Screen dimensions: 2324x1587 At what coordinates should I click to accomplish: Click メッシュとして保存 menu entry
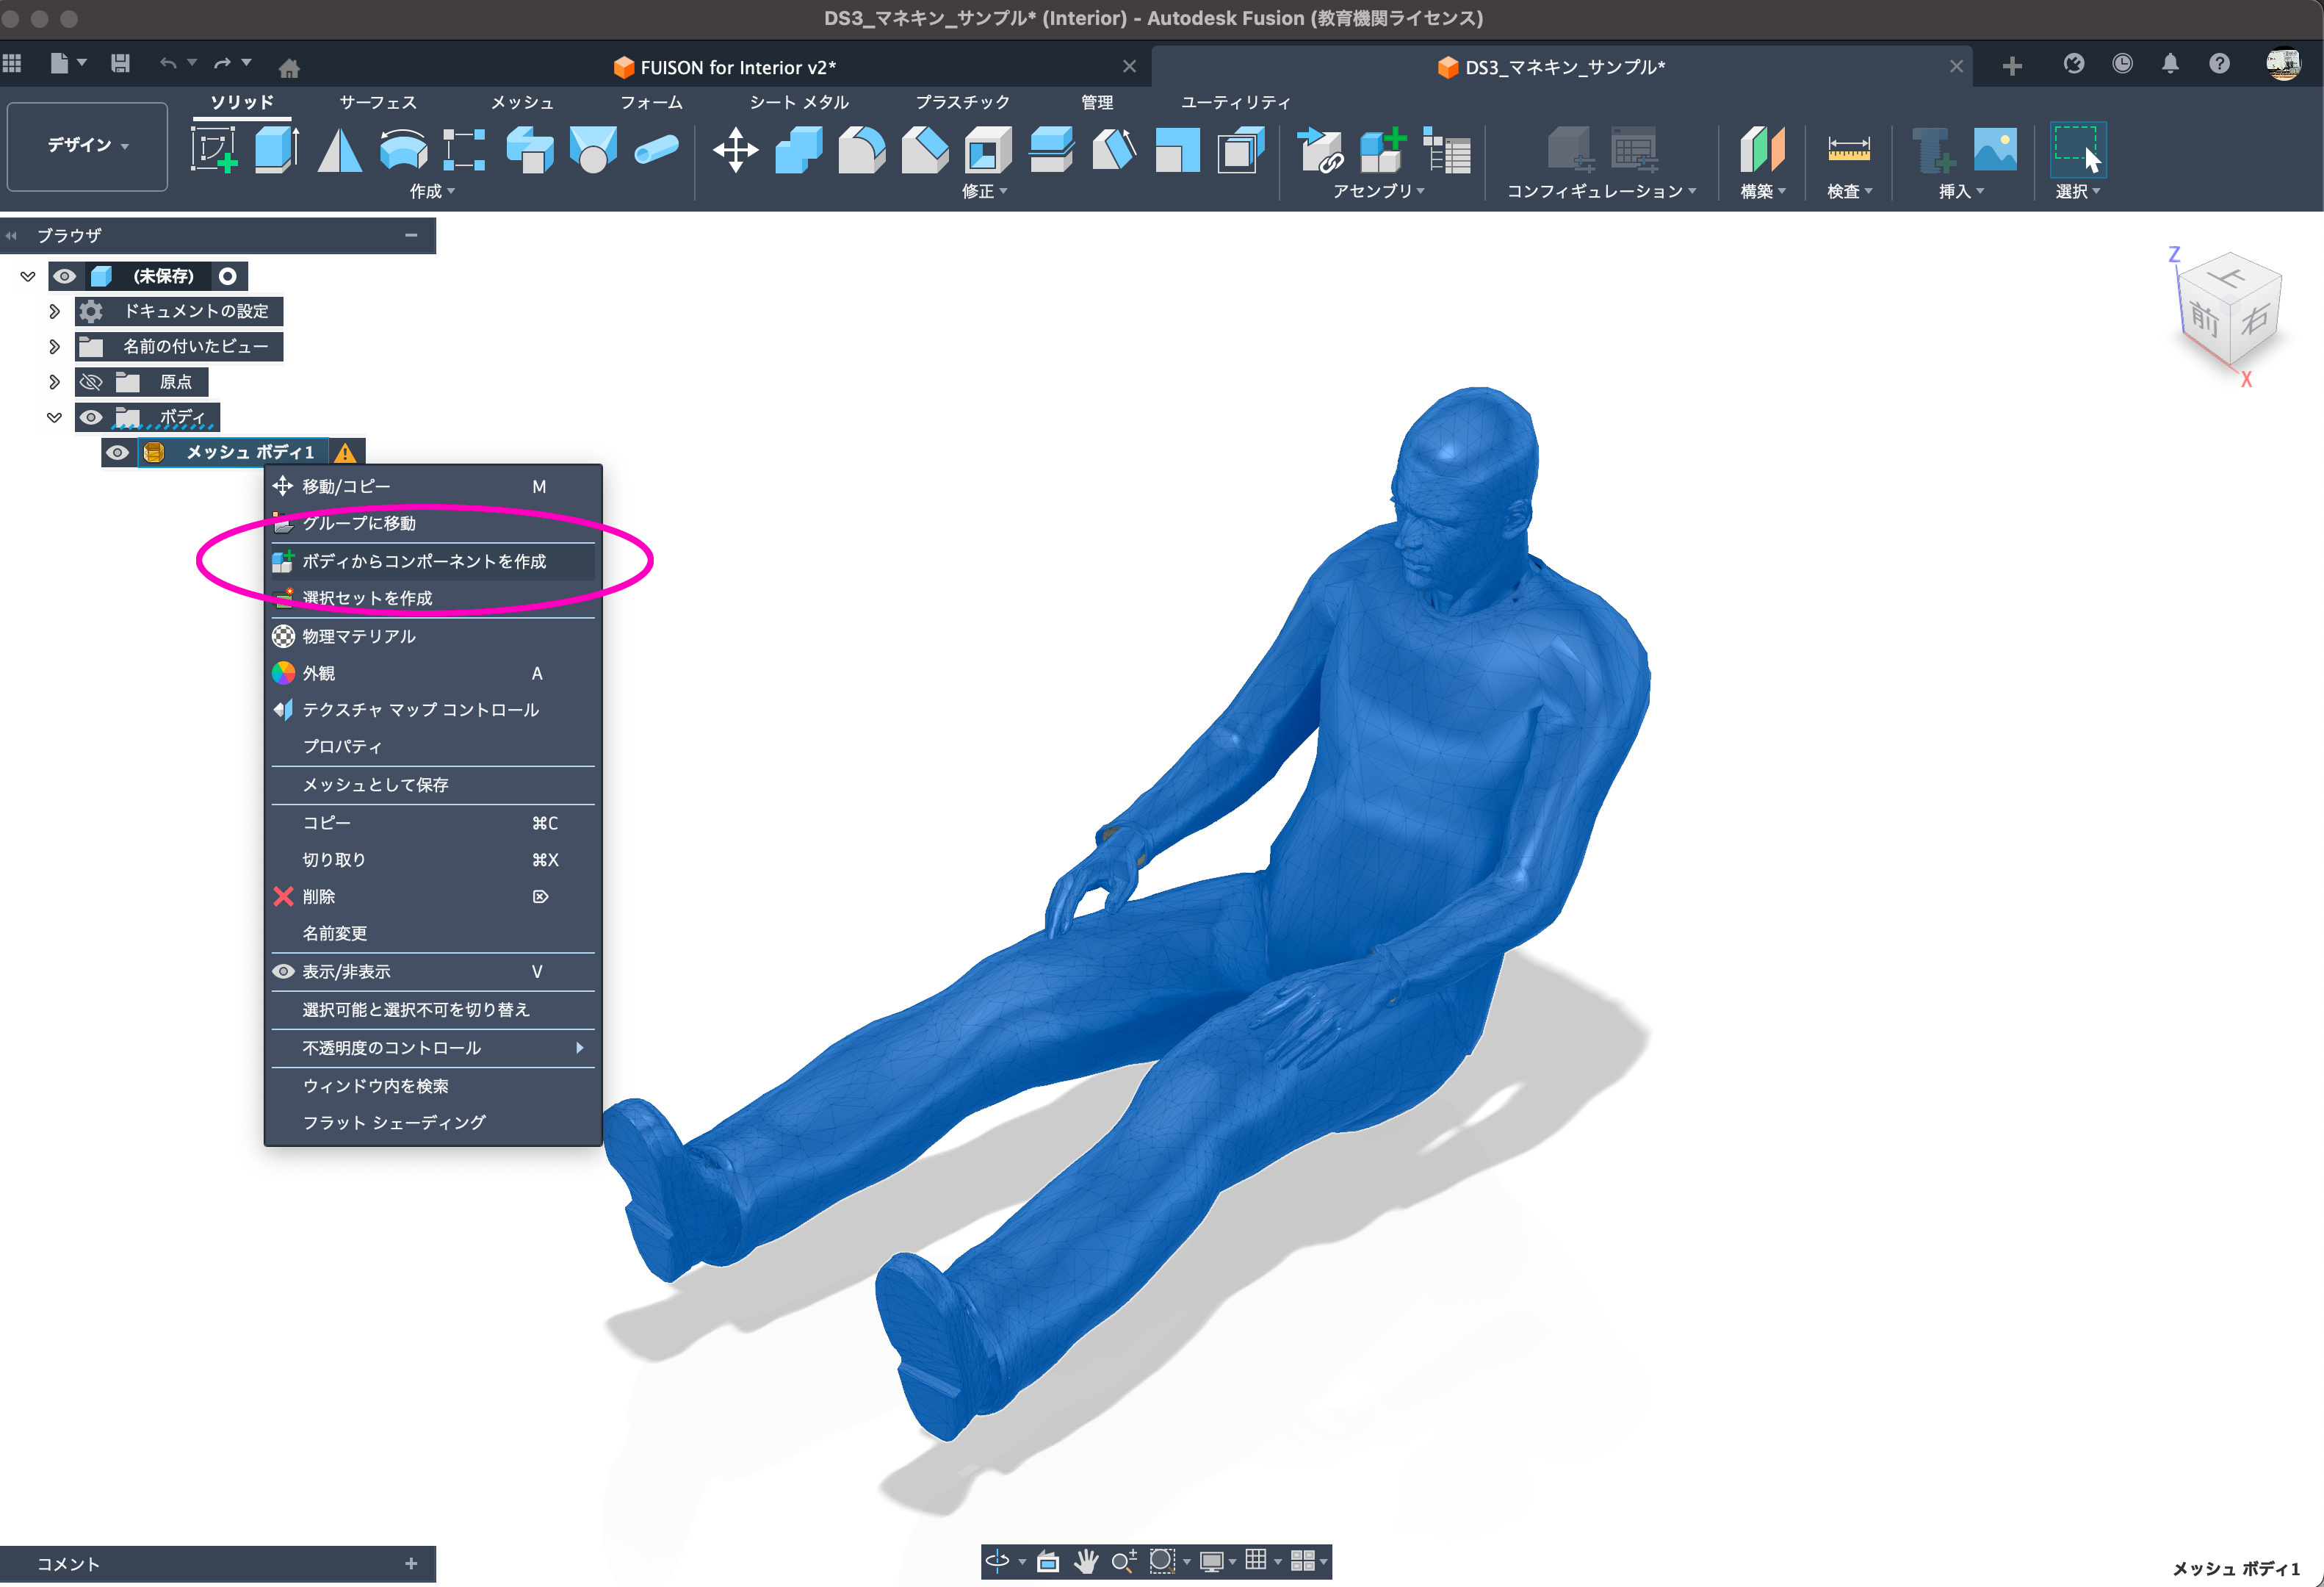click(x=375, y=785)
